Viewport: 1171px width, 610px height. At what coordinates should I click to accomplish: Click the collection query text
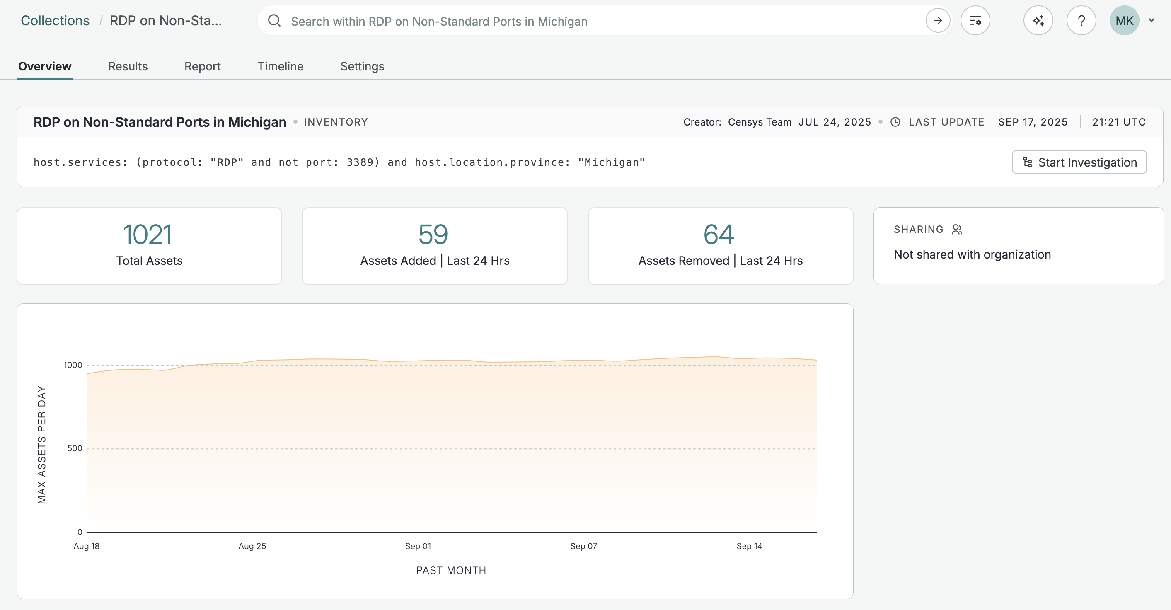tap(339, 162)
